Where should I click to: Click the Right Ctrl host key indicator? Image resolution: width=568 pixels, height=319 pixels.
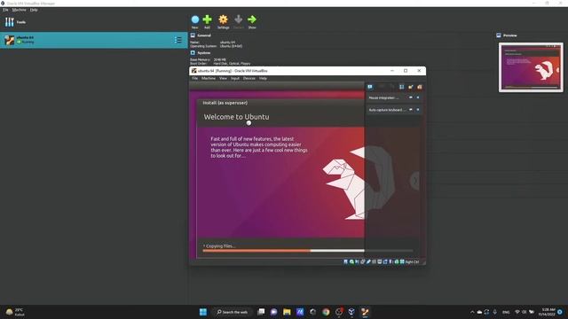click(412, 262)
